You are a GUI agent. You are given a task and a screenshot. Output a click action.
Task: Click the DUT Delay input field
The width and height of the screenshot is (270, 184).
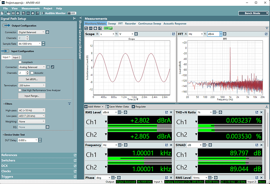[x=27, y=140]
